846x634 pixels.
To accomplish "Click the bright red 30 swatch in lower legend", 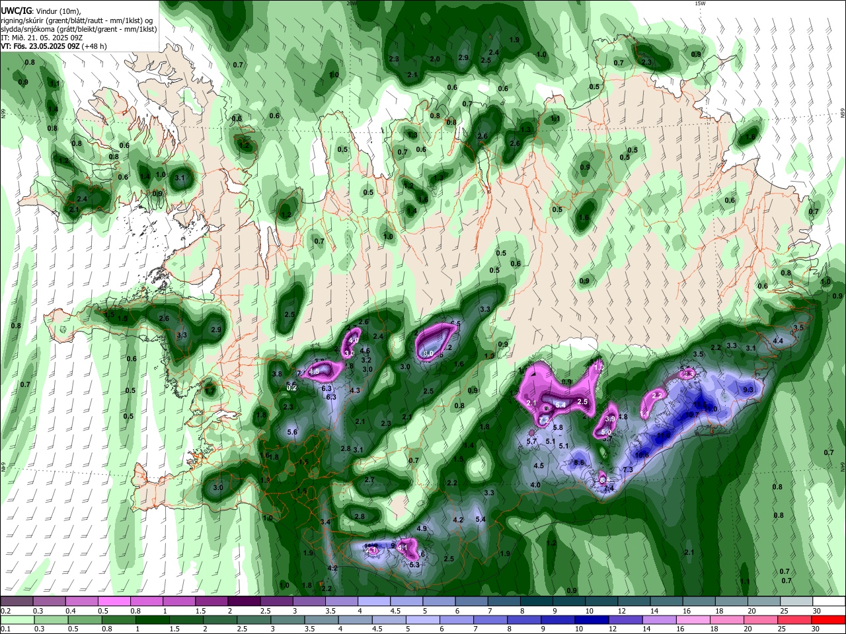I will click(829, 619).
